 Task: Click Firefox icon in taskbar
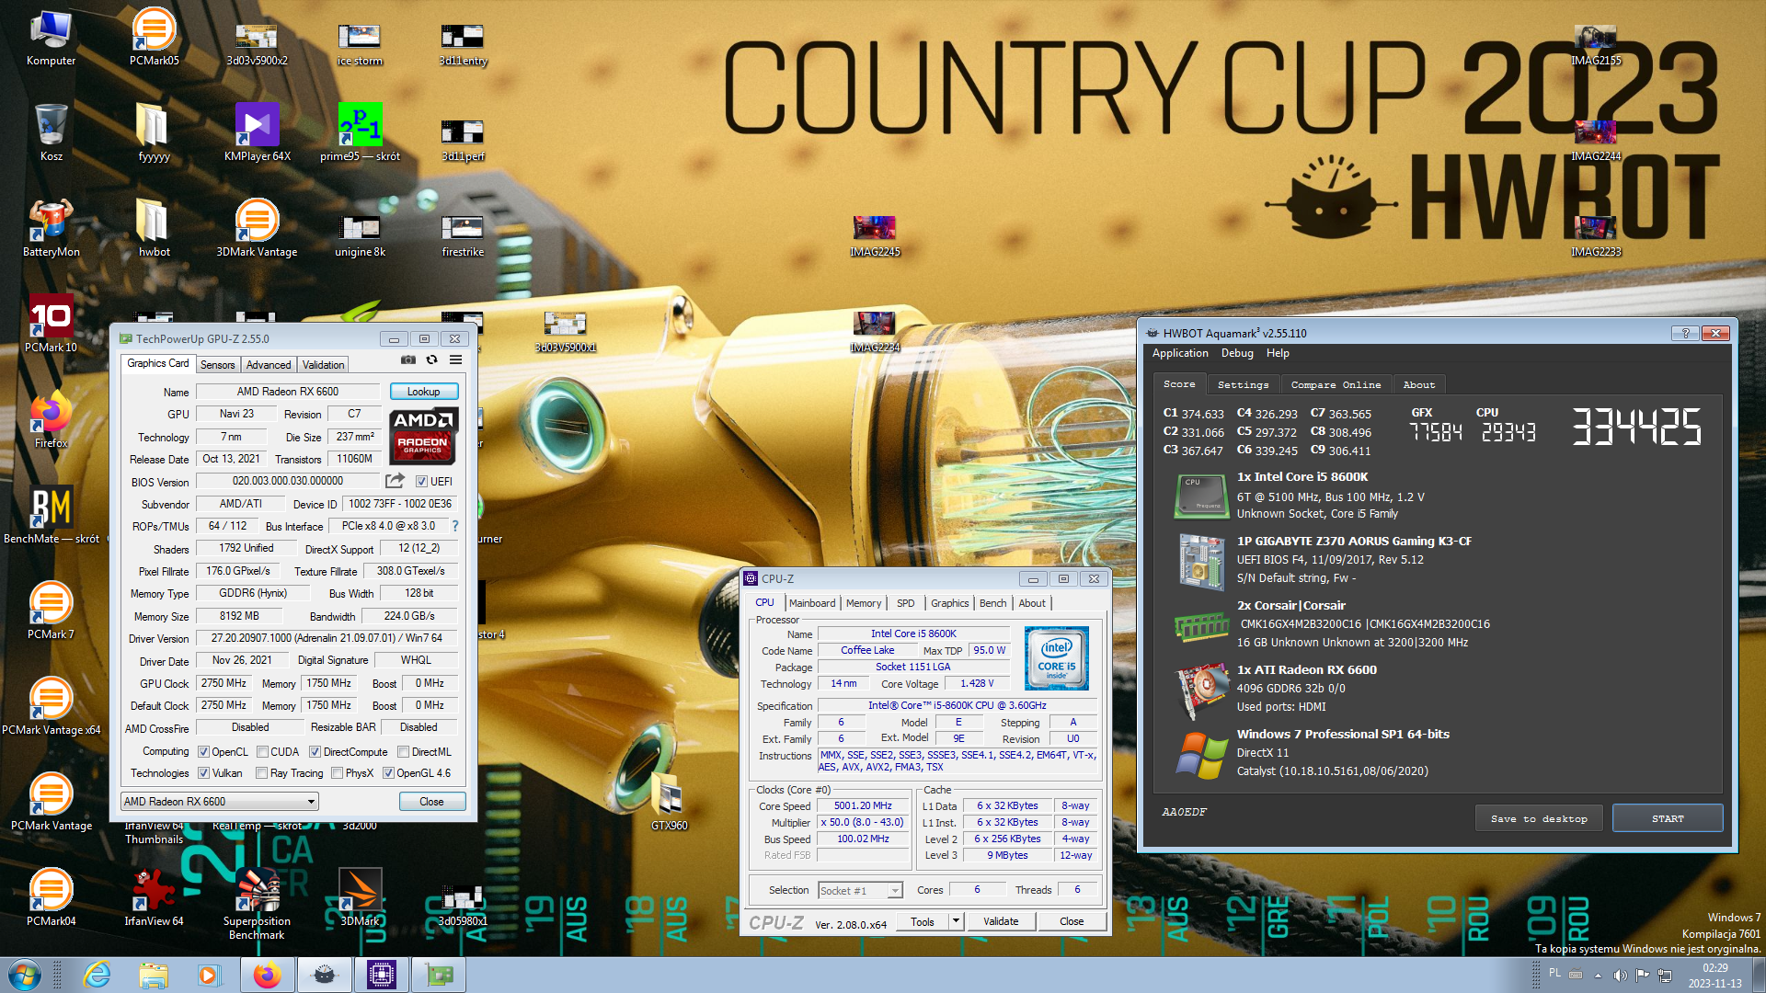point(267,975)
